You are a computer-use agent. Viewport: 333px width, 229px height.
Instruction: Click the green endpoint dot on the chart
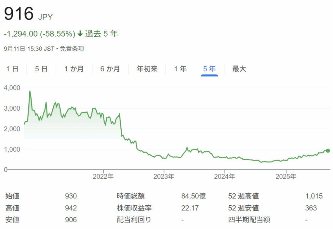[328, 151]
